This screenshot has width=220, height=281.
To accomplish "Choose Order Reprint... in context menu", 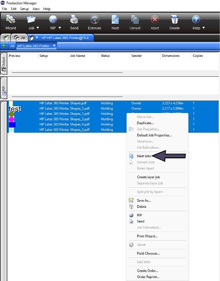I will 148,277.
